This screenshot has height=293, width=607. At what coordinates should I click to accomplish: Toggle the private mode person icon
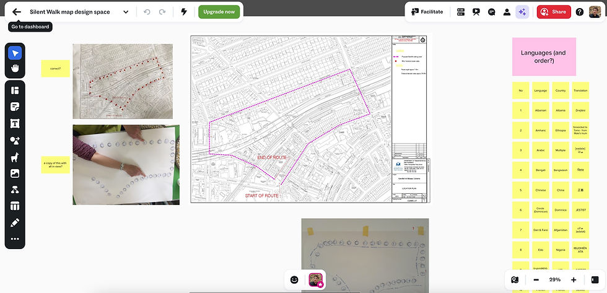point(507,12)
